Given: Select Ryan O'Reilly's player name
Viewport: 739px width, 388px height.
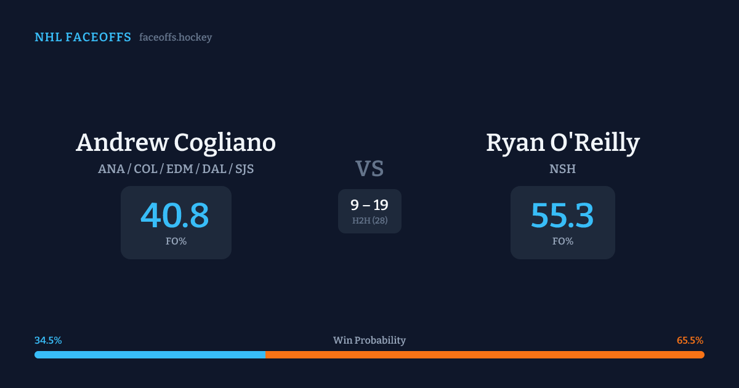Looking at the screenshot, I should 563,142.
